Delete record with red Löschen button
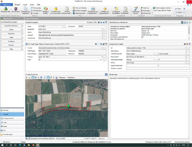Screen dimensions: 192x147 click(35, 13)
